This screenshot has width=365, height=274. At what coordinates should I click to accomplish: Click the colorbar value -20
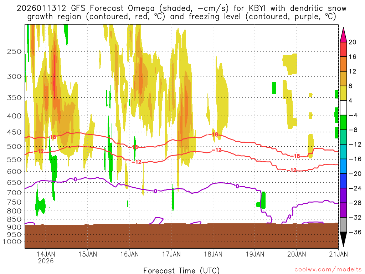[x=355, y=174]
